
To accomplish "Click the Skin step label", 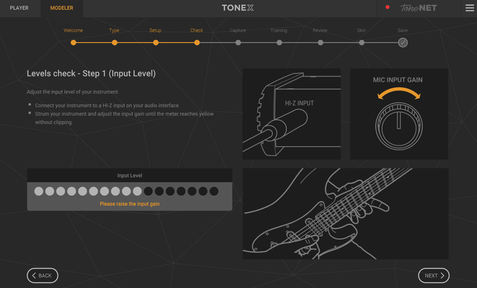I will tap(361, 30).
